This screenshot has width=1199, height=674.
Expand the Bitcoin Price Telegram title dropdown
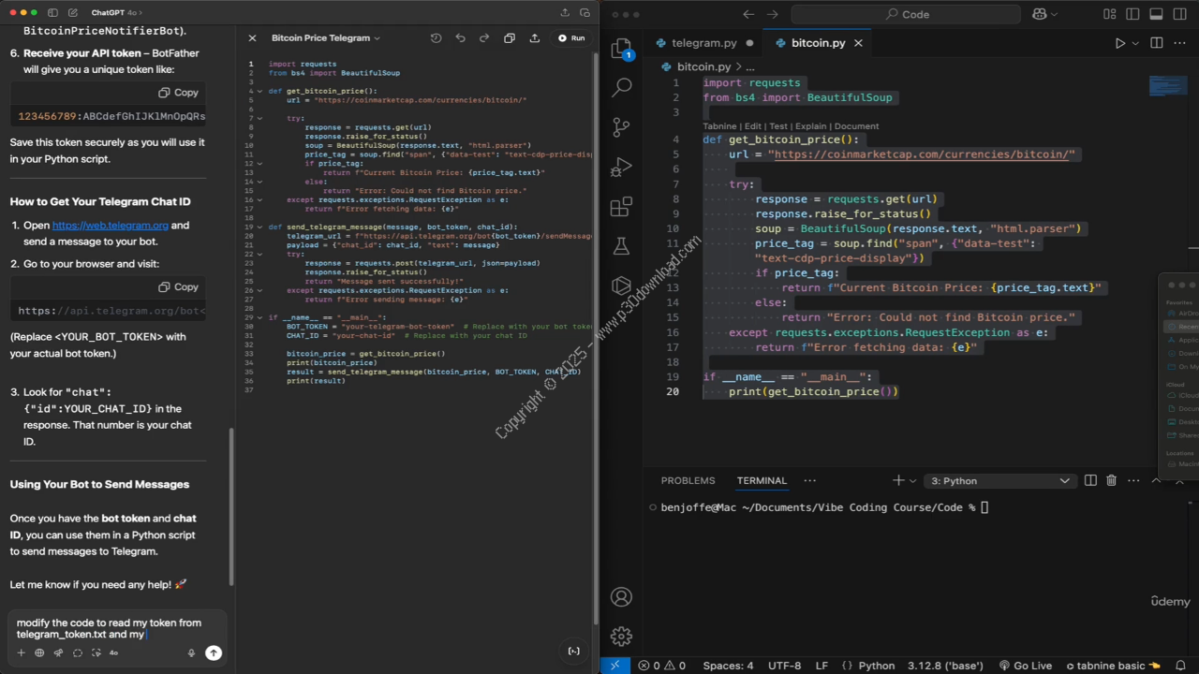(326, 38)
